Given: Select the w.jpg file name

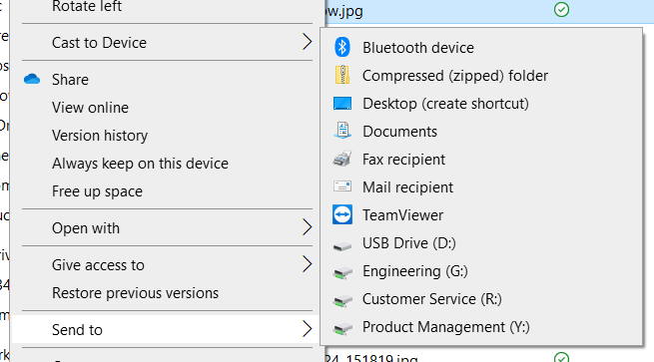Looking at the screenshot, I should tap(344, 10).
